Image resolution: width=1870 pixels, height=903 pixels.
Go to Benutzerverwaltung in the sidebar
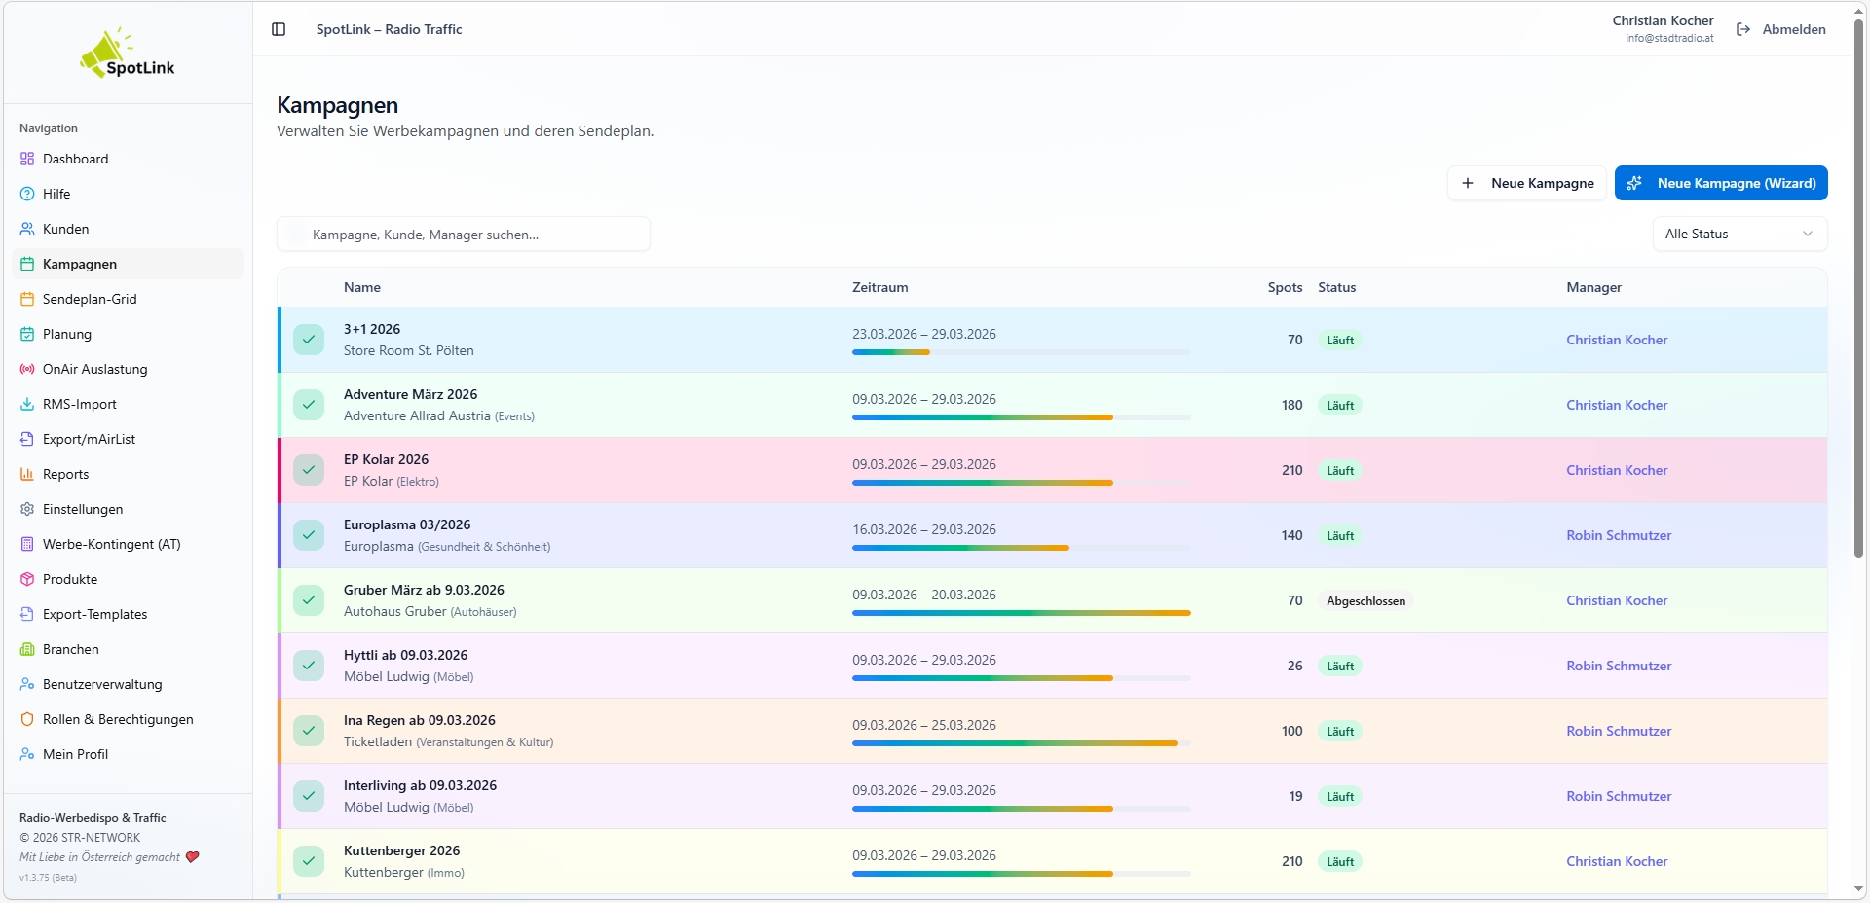click(102, 684)
